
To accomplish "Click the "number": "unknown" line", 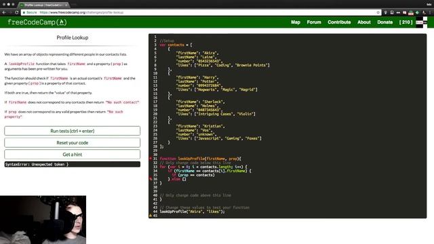I will point(196,134).
